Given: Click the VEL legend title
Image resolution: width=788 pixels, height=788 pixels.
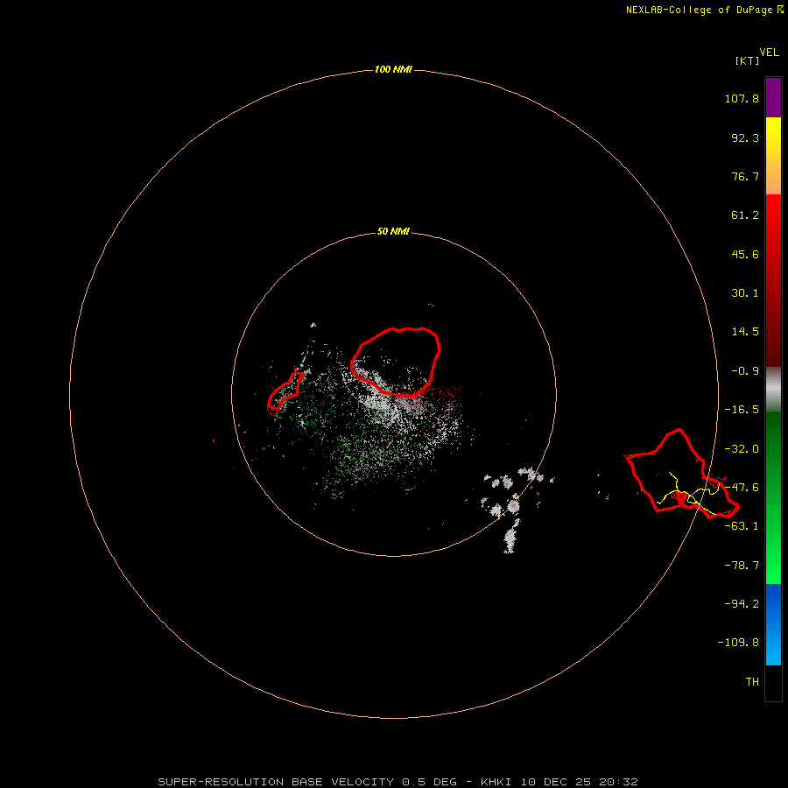Looking at the screenshot, I should 770,53.
